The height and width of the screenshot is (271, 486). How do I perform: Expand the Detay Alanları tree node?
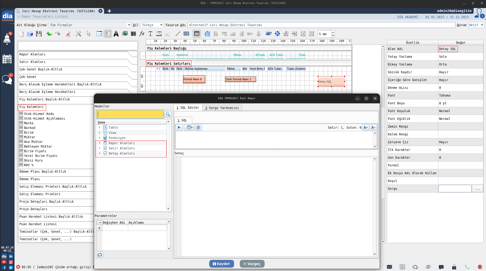100,153
